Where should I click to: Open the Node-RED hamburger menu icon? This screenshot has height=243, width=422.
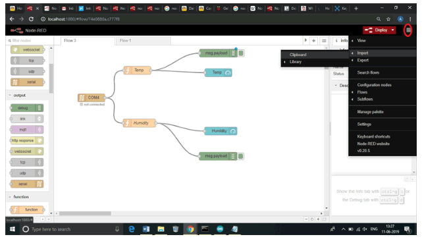408,30
